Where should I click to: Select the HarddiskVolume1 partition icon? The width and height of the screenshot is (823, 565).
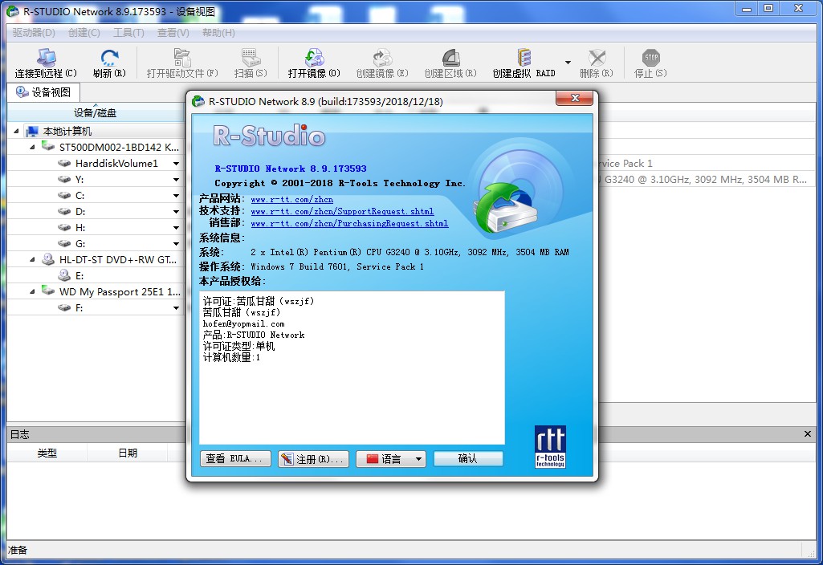click(64, 163)
